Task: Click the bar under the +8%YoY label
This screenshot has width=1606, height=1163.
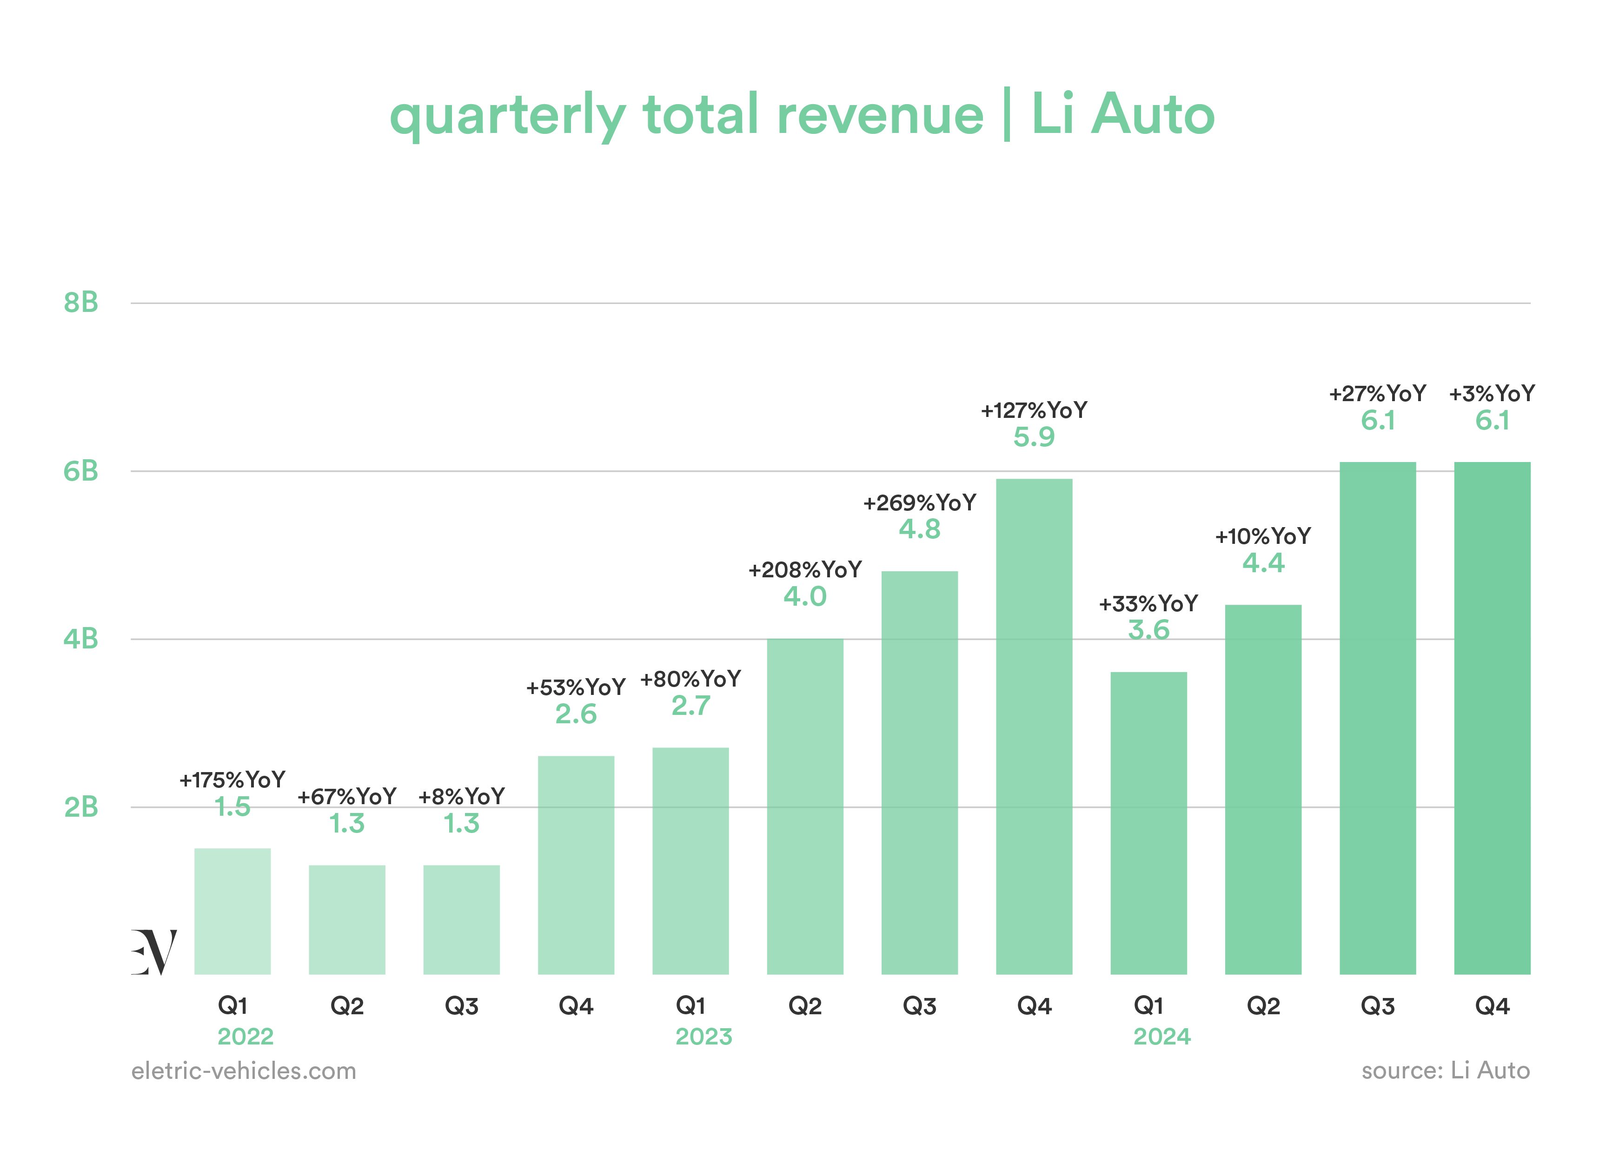Action: point(462,919)
